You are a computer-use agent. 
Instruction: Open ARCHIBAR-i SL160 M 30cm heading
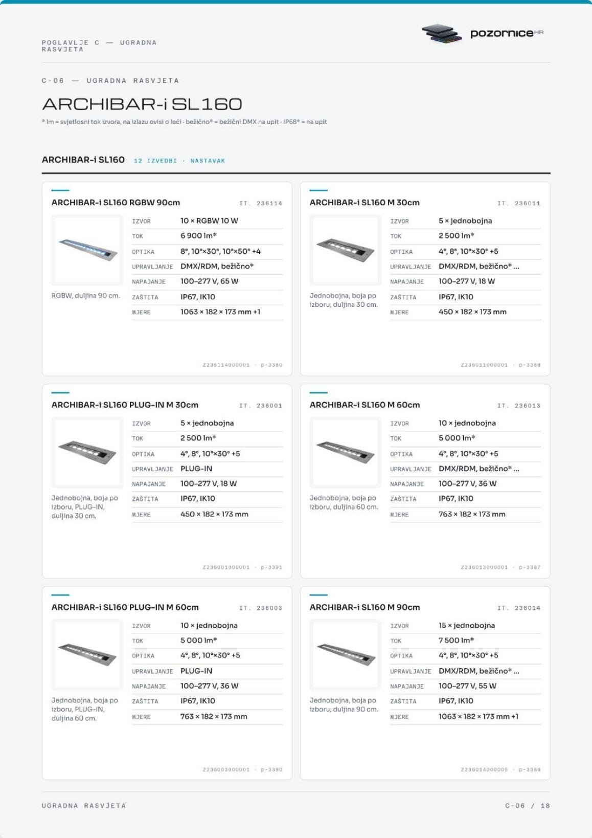tap(365, 203)
